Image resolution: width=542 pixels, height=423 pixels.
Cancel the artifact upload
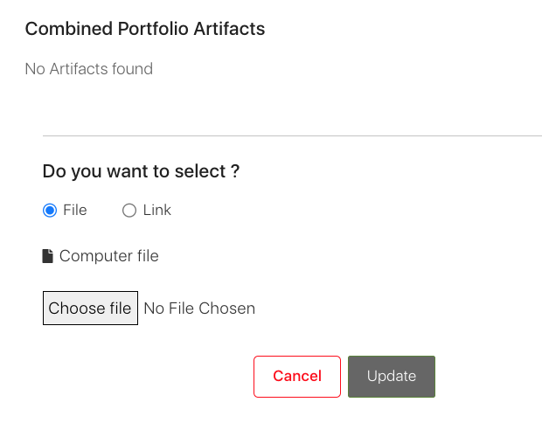[297, 377]
